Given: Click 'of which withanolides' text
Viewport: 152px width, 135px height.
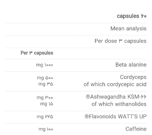Looking at the screenshot, I should point(119,104).
